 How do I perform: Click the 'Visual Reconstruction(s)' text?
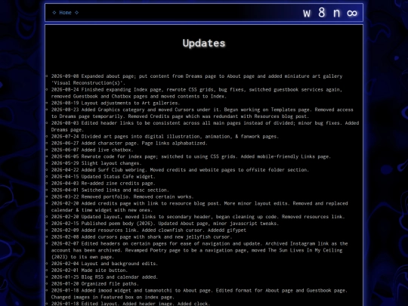coord(88,83)
